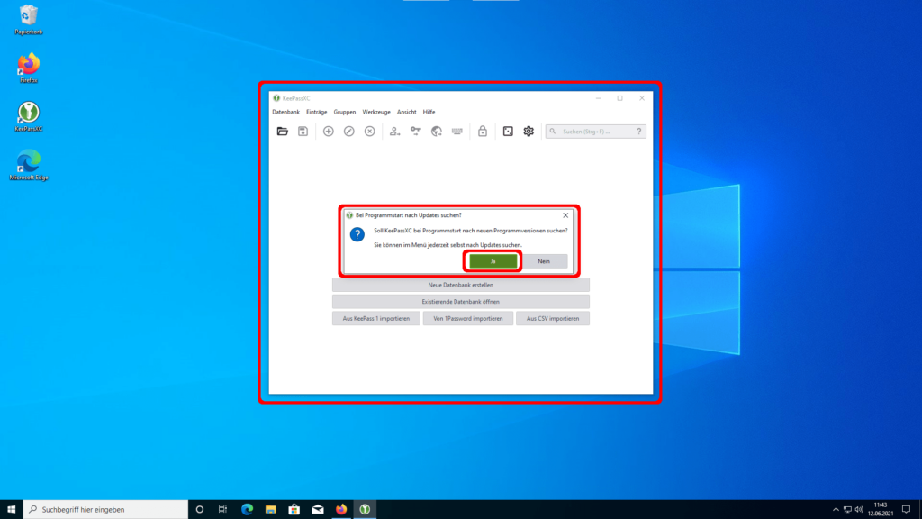Viewport: 922px width, 519px height.
Task: Open the Ansicht menu
Action: (x=406, y=112)
